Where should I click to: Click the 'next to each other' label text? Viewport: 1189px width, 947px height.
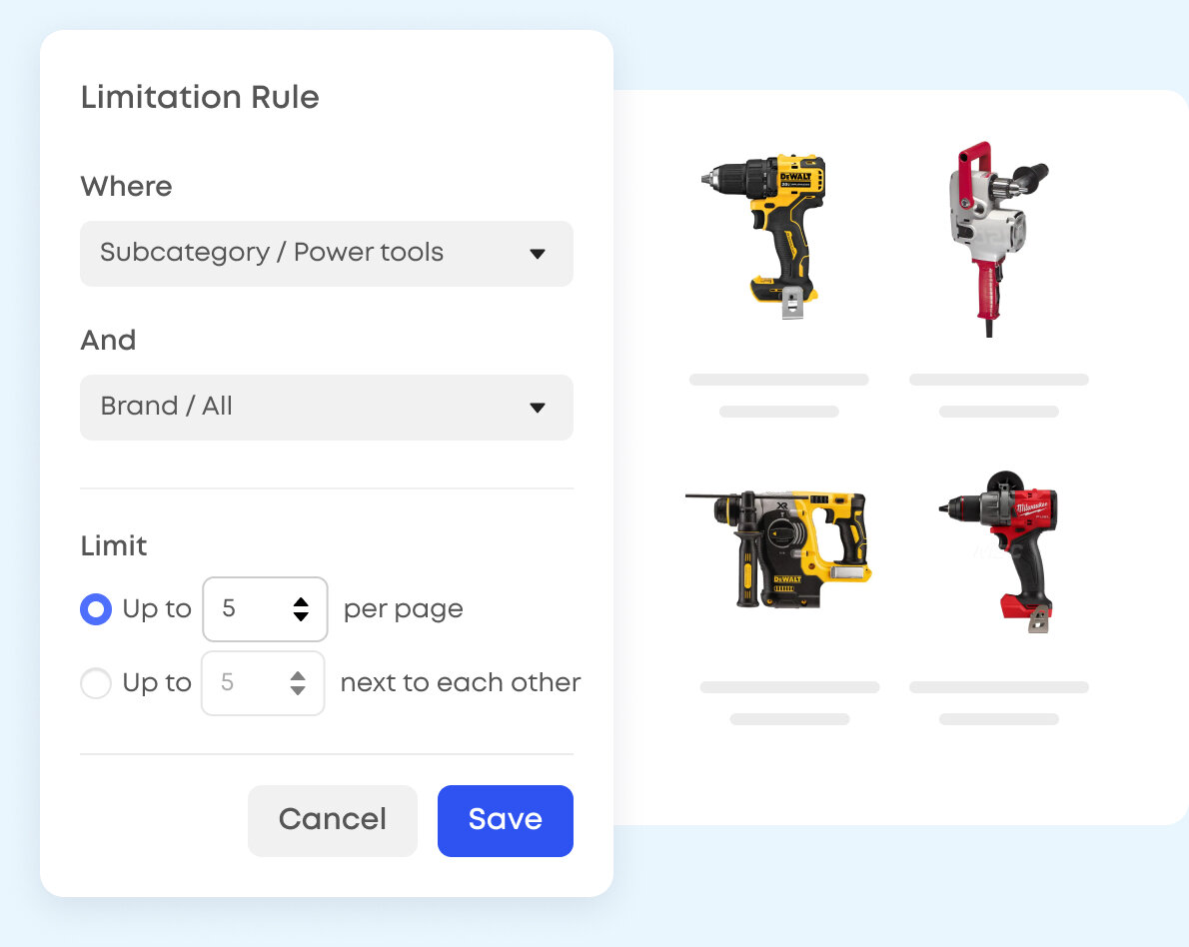tap(461, 682)
